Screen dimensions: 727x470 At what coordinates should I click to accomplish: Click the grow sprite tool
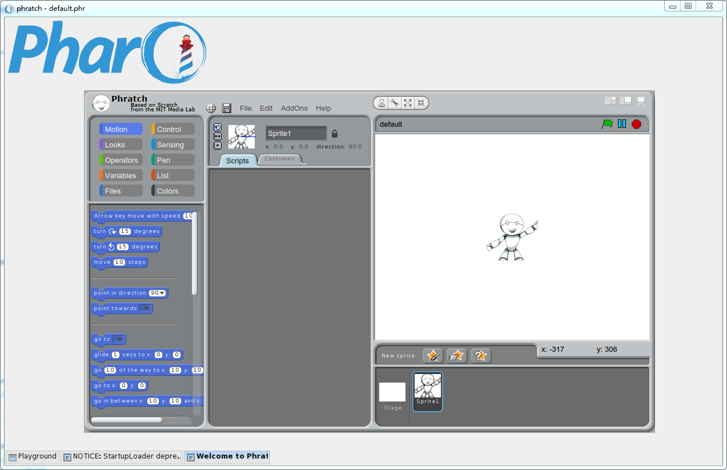408,103
